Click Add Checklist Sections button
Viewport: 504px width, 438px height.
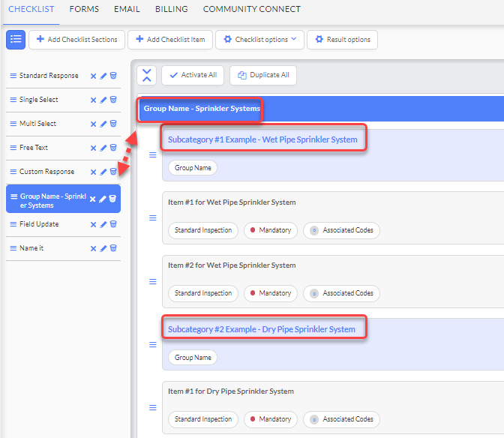76,40
